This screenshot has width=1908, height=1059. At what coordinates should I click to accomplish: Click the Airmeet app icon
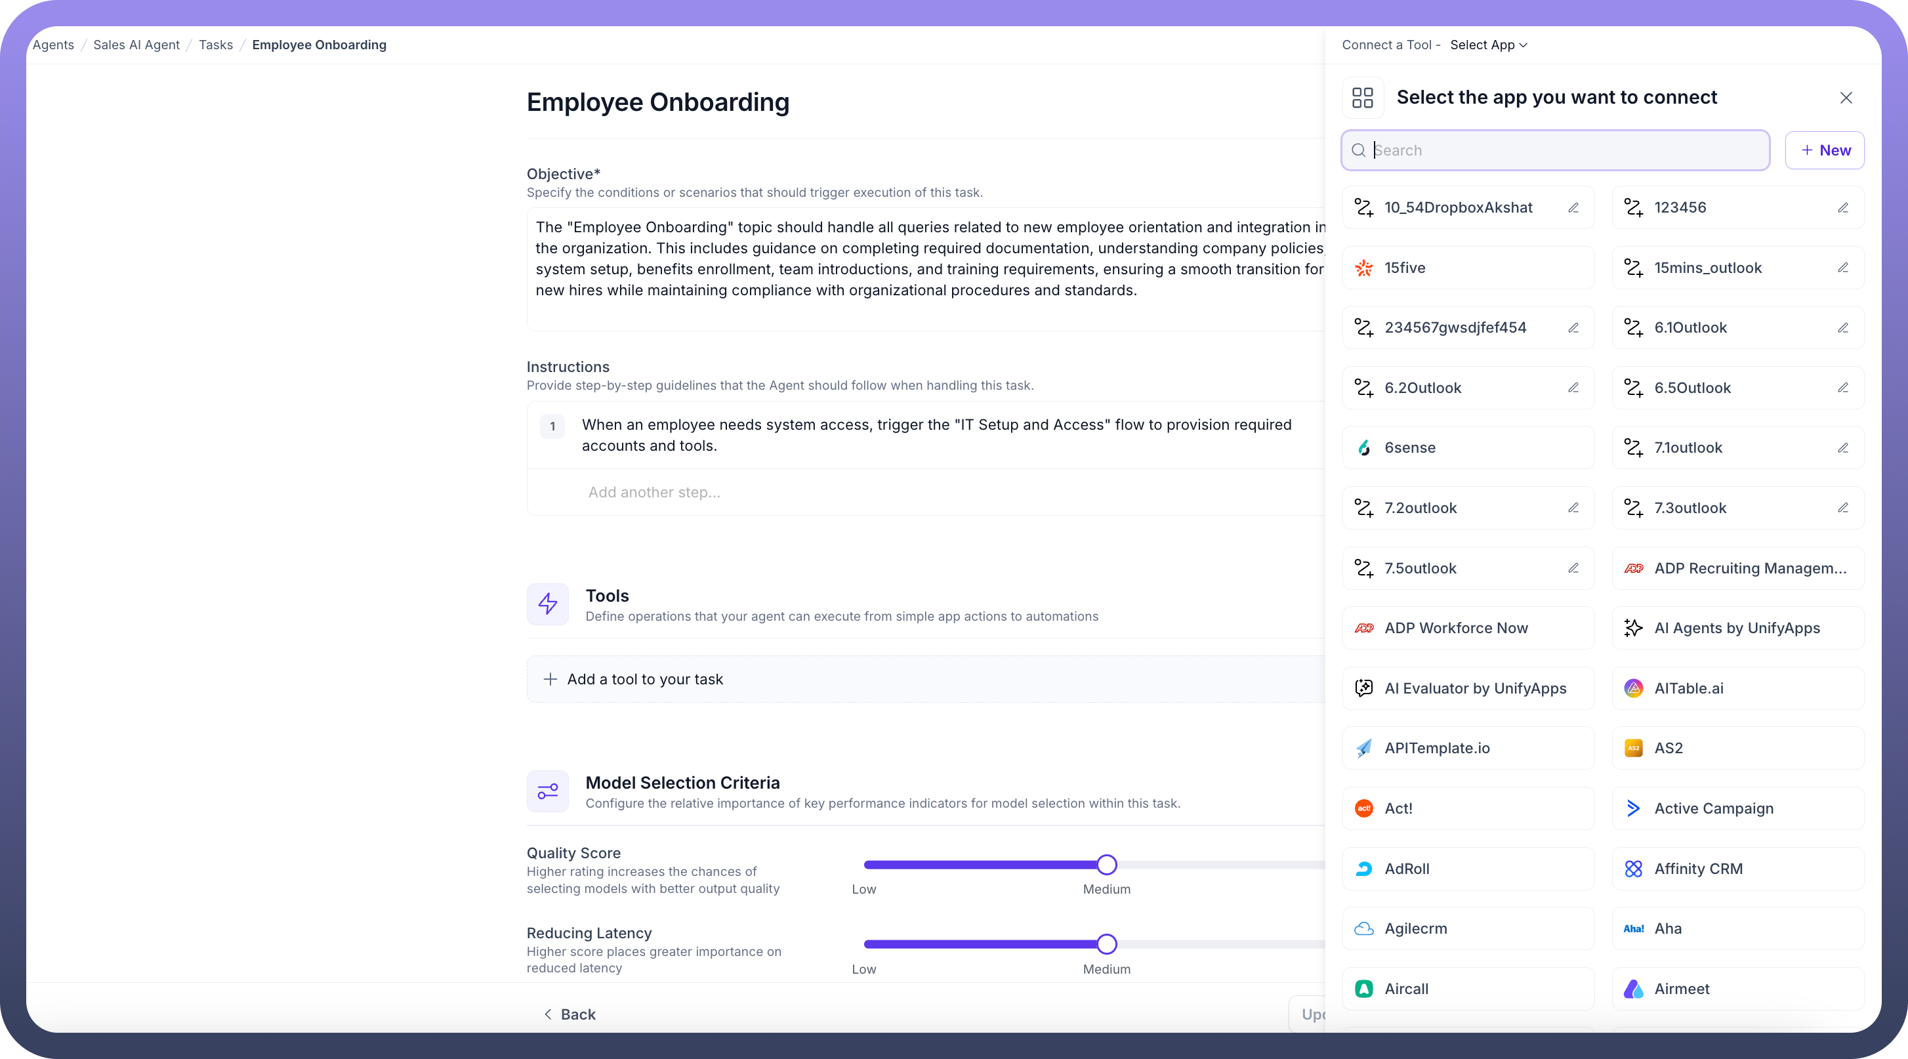pos(1633,989)
